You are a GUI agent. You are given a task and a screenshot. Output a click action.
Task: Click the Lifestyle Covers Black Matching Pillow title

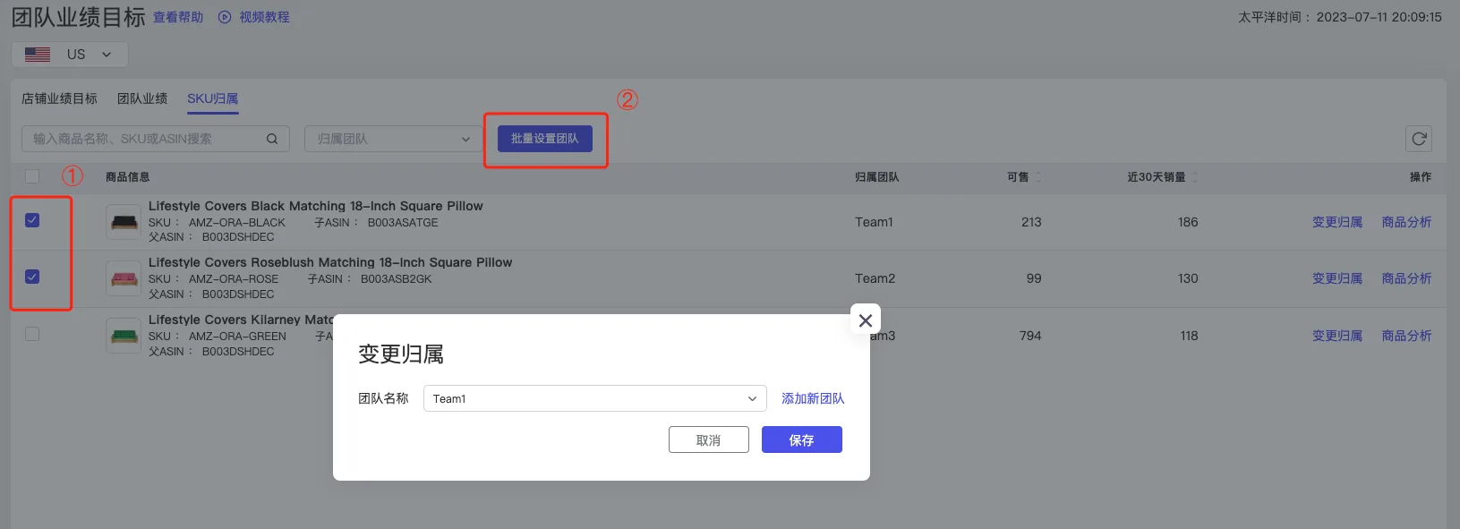click(x=316, y=206)
